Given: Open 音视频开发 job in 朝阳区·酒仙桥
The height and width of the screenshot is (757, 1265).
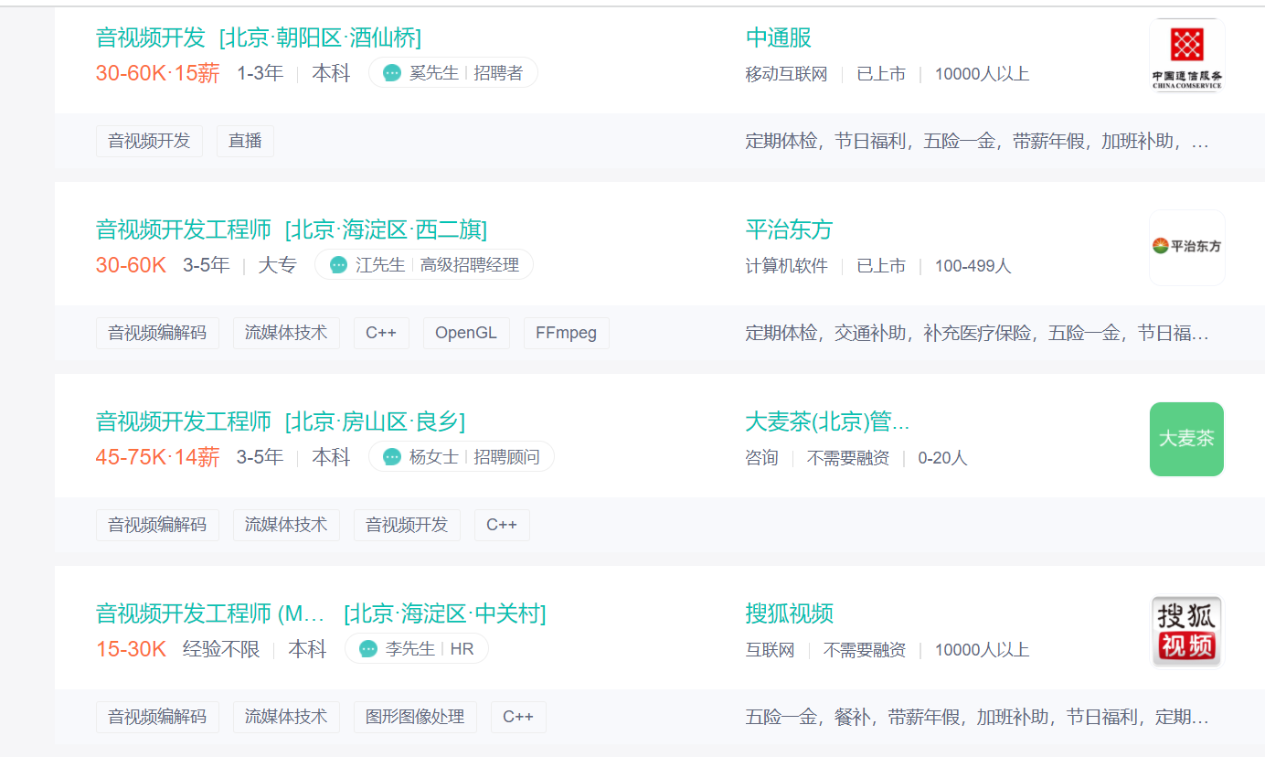Looking at the screenshot, I should click(259, 37).
